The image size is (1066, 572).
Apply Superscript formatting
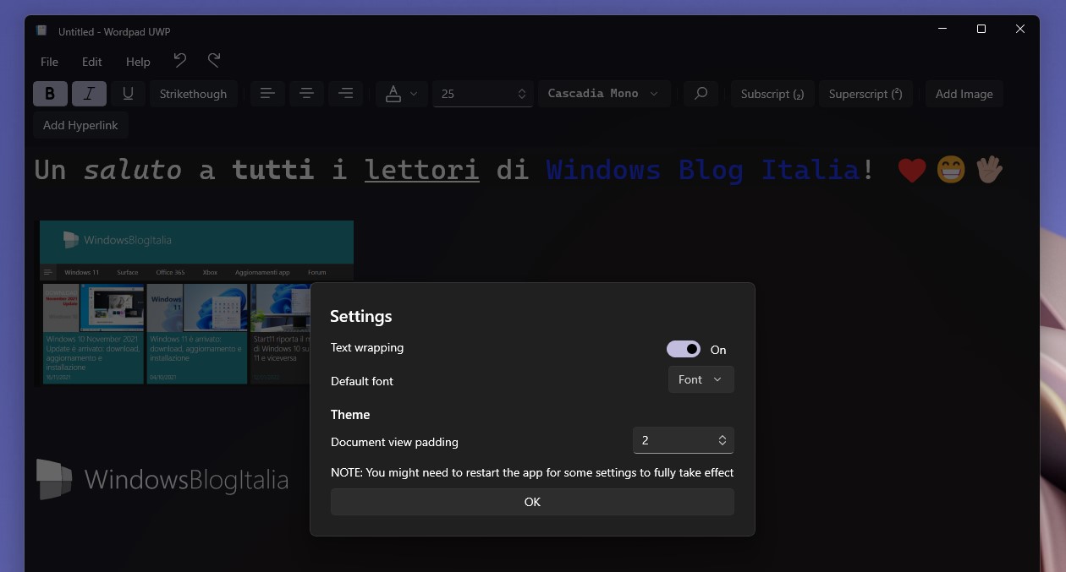865,94
